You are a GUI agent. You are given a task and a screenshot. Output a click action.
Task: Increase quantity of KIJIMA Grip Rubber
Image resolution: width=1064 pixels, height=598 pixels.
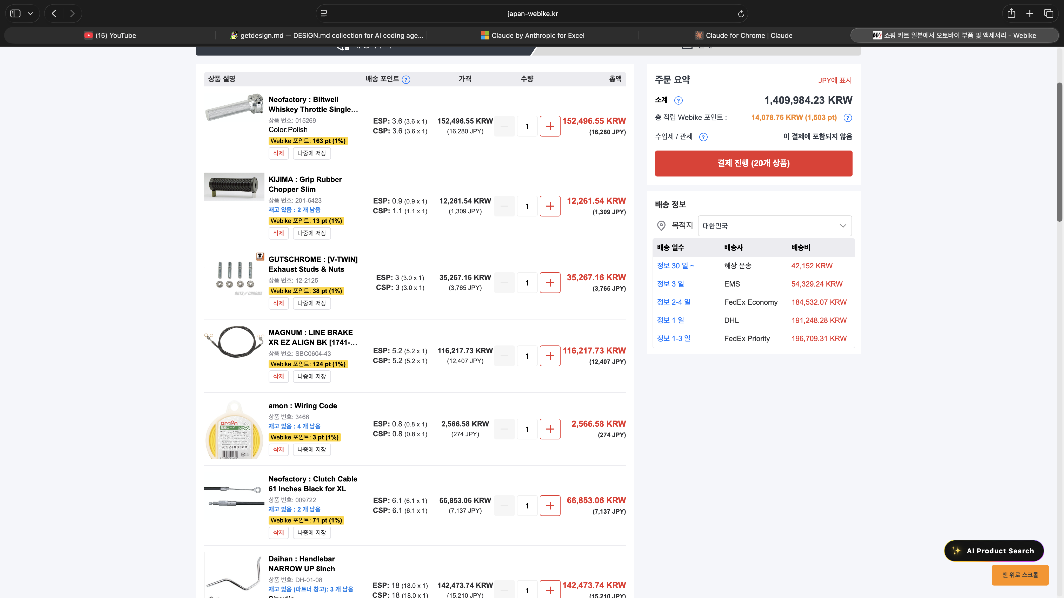pos(550,206)
